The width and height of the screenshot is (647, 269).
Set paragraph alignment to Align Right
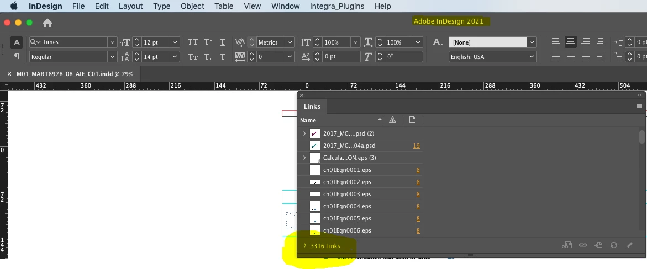[585, 42]
